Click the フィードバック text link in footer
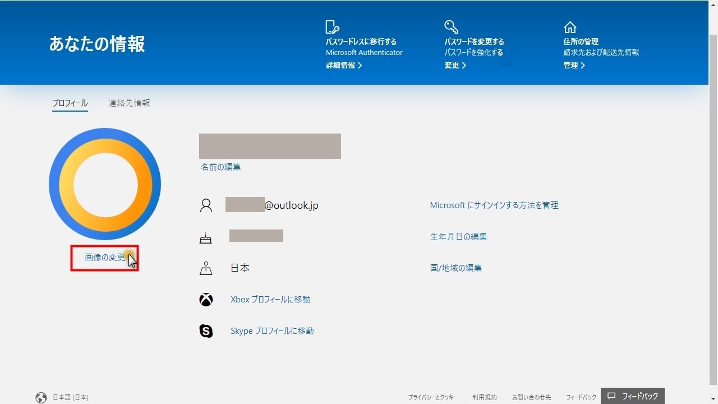 (x=581, y=397)
